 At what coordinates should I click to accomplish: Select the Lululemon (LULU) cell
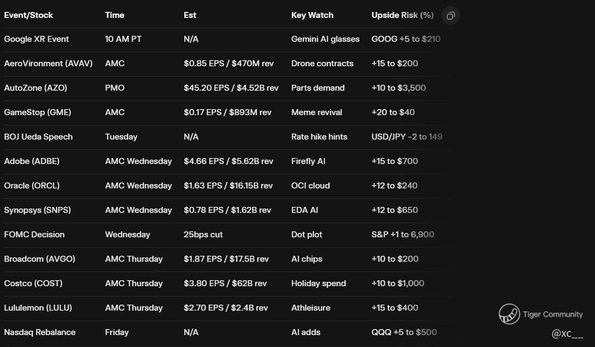click(x=38, y=308)
